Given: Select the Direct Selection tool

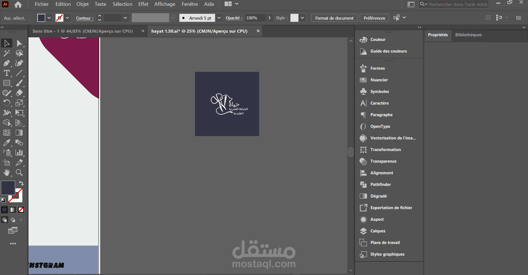Looking at the screenshot, I should coord(19,43).
